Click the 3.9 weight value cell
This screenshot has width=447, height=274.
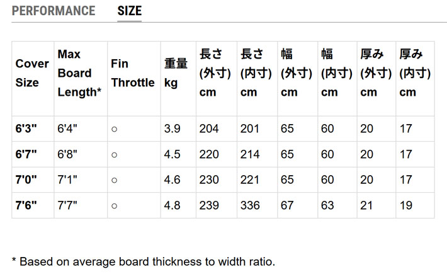click(x=173, y=129)
